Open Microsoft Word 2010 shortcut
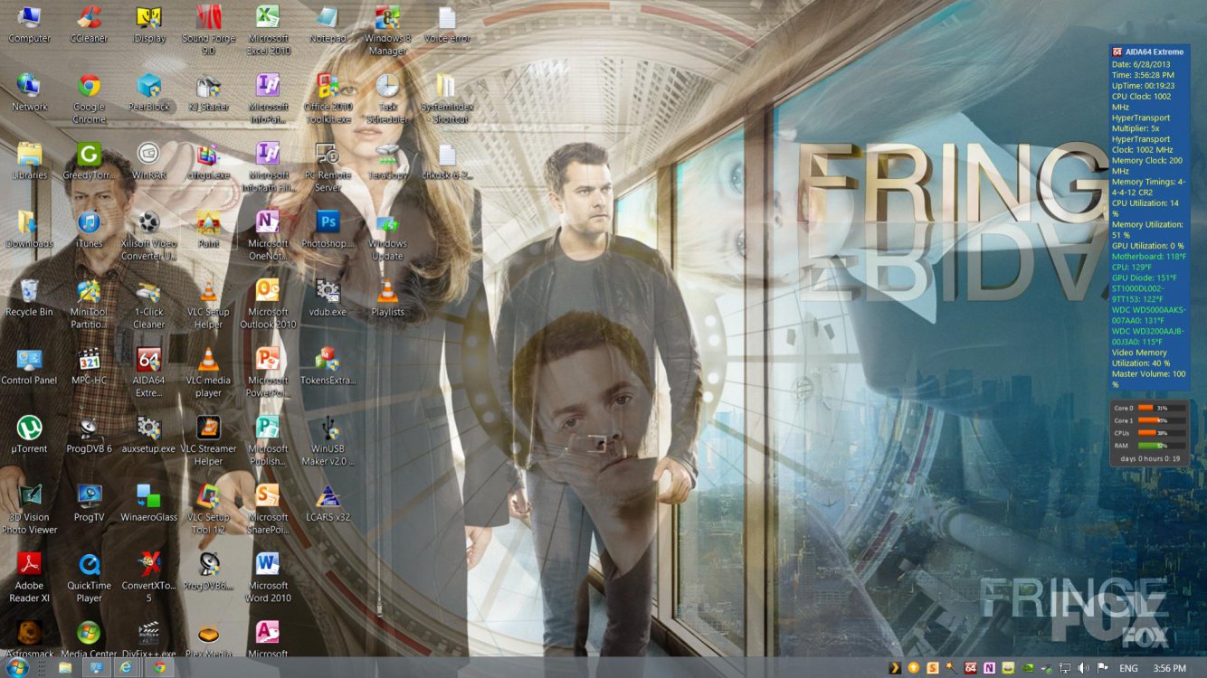1207x678 pixels. click(x=268, y=579)
